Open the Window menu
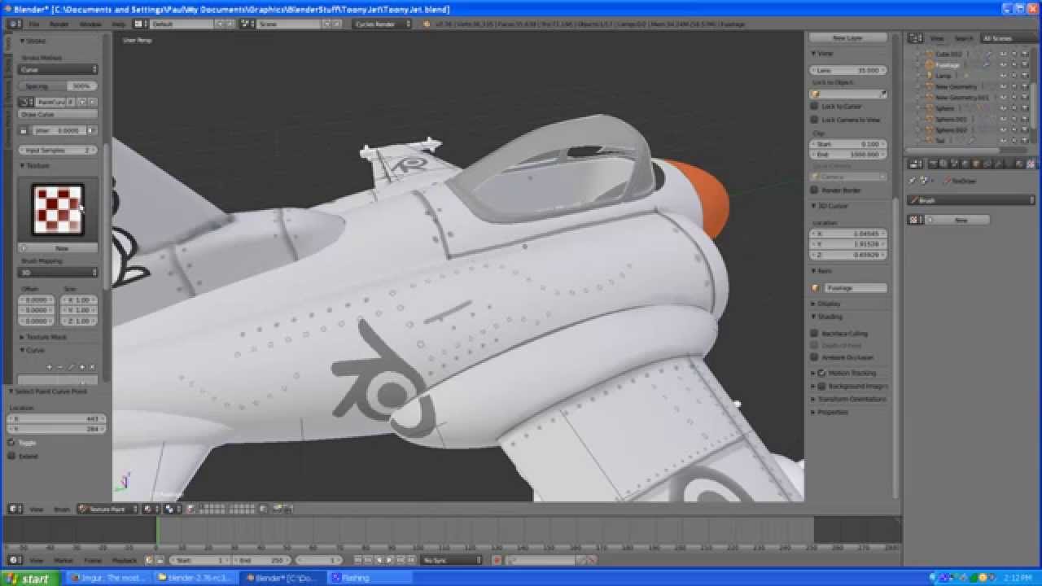 pos(90,24)
